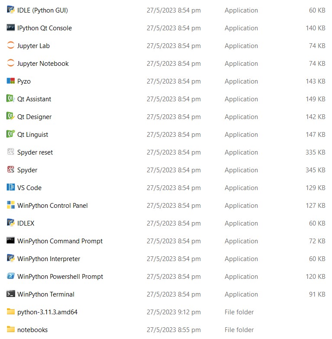Viewport: 332px width, 339px height.
Task: Click the 140 KB size value
Action: [316, 28]
